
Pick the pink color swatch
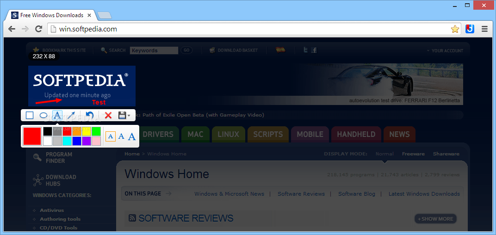[x=96, y=141]
